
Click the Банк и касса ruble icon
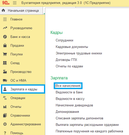point(5,37)
